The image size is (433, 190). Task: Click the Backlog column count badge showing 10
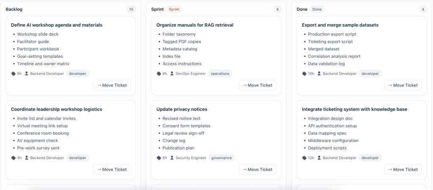(131, 9)
